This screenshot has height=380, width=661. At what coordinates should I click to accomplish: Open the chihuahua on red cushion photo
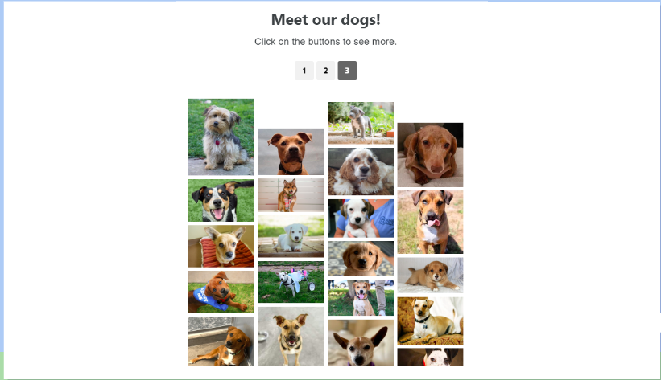tap(221, 246)
